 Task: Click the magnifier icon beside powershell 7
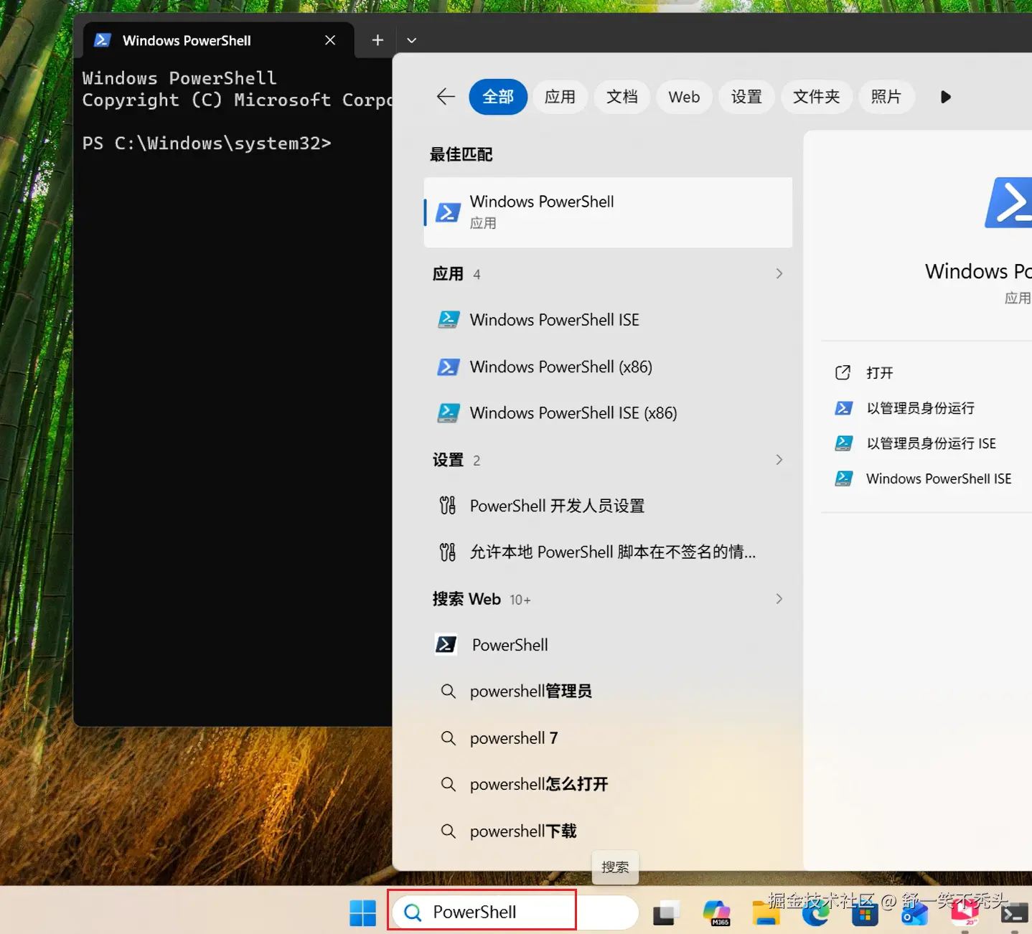point(448,738)
